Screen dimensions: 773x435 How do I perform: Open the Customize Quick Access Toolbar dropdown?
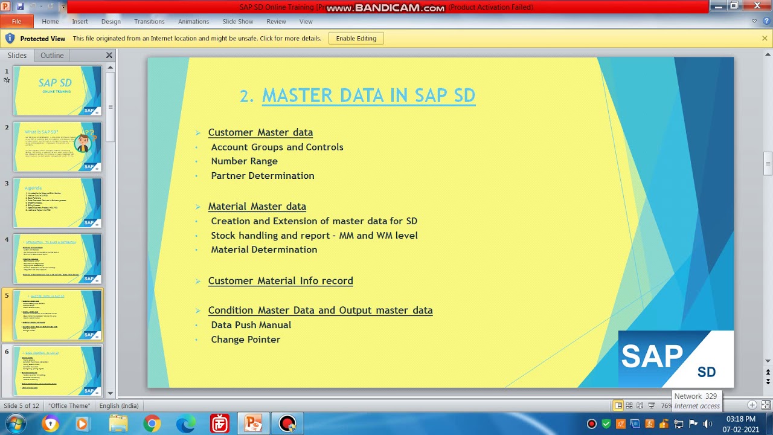(x=63, y=7)
